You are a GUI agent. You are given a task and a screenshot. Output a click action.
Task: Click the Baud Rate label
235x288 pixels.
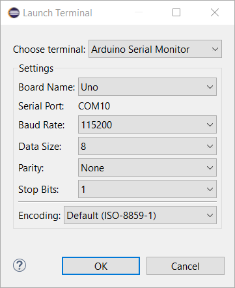[42, 125]
